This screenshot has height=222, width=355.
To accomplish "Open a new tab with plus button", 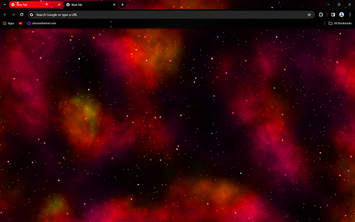I will (x=122, y=4).
